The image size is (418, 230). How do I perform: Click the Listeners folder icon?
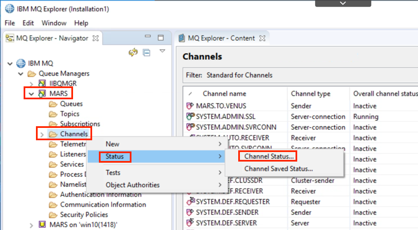pos(53,154)
